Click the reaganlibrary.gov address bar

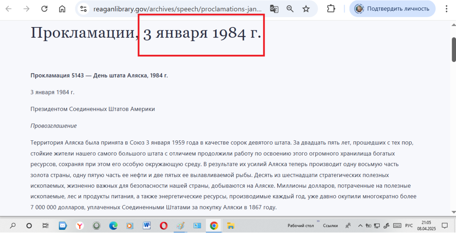click(178, 9)
